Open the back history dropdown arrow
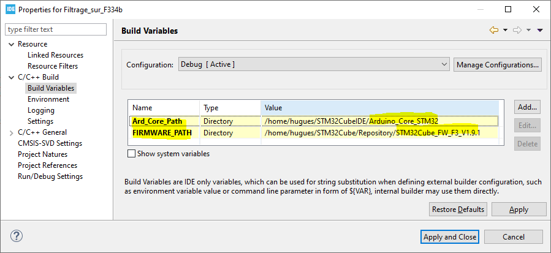 505,30
